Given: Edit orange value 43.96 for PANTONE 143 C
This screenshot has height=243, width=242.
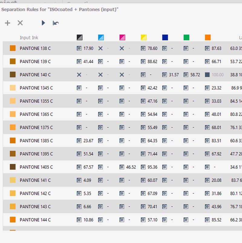Looking at the screenshot, I should coord(217,207).
